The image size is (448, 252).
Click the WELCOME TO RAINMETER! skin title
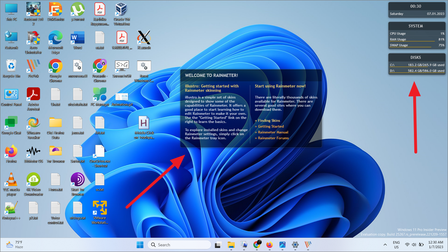coord(211,76)
